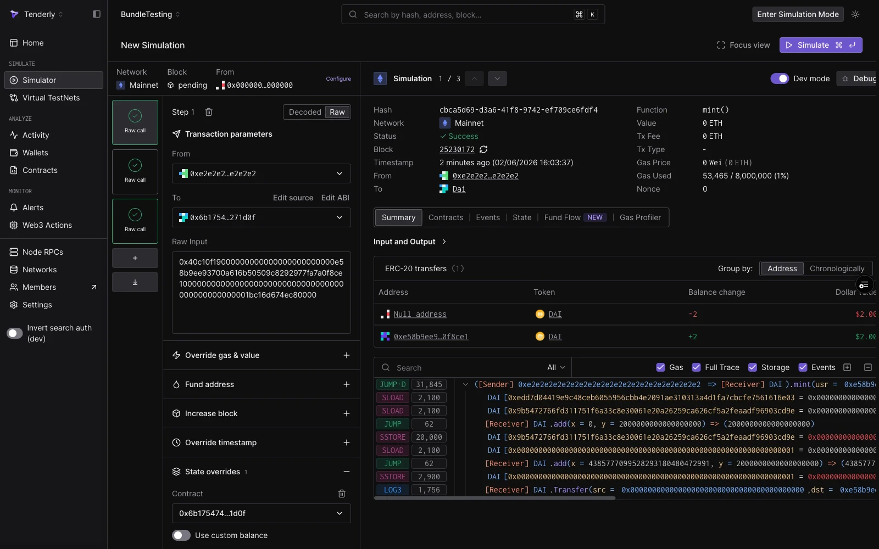879x549 pixels.
Task: Expand Override gas & value section
Action: 262,355
